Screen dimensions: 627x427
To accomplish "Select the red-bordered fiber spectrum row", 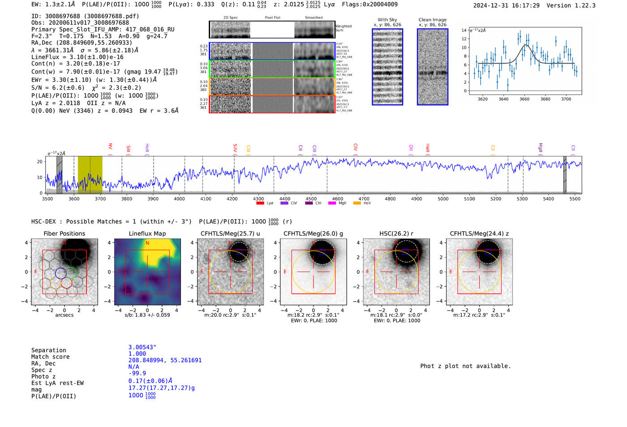I will pyautogui.click(x=272, y=104).
